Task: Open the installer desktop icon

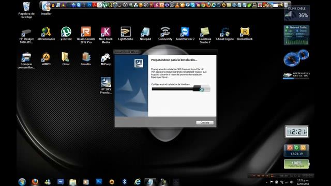Action: coord(46,8)
